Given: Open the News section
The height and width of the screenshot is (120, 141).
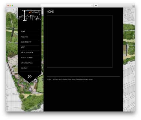Looking at the screenshot, I should click(x=23, y=47).
